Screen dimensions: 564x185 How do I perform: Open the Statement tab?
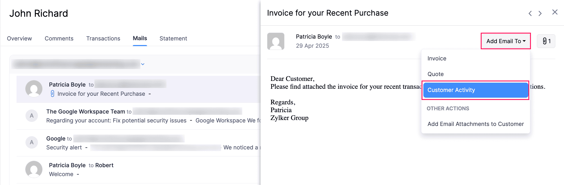[x=173, y=39]
